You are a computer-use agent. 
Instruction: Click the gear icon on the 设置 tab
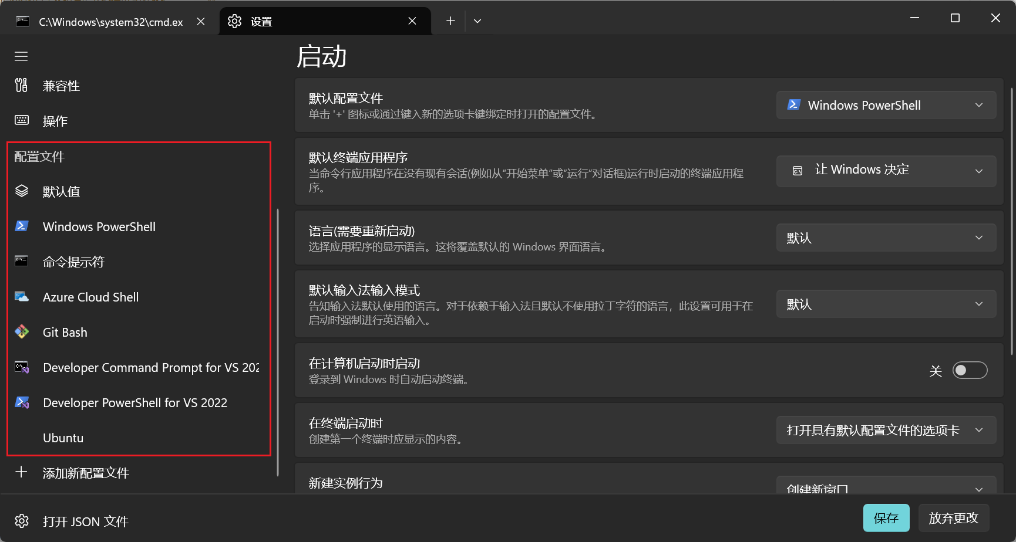tap(234, 21)
